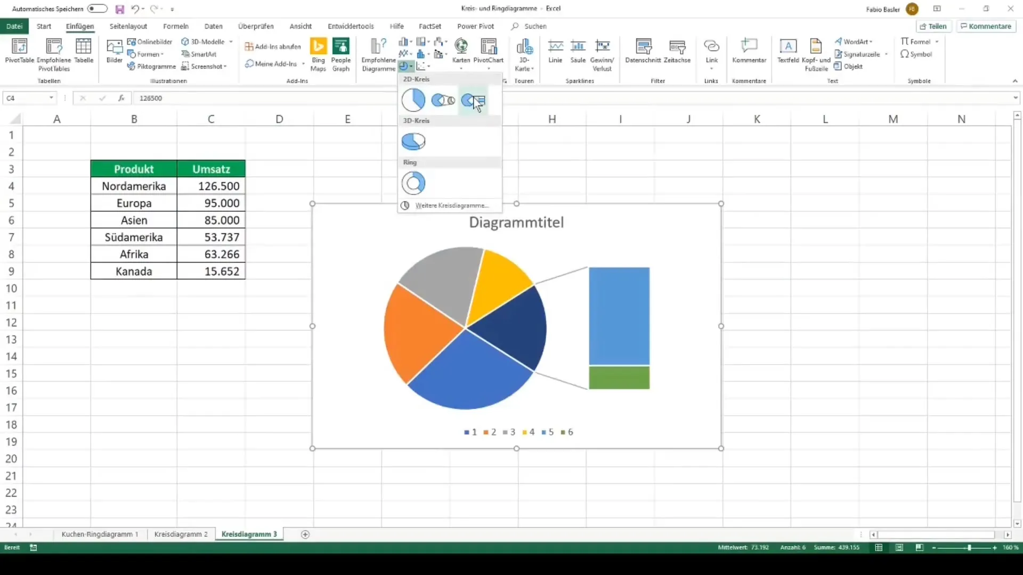The height and width of the screenshot is (575, 1023).
Task: Expand the 3D-Modelle dropdown arrow
Action: pos(231,42)
